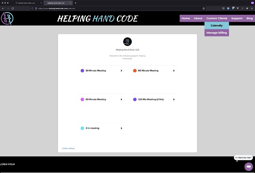
Task: Open the Support menu item
Action: click(237, 18)
